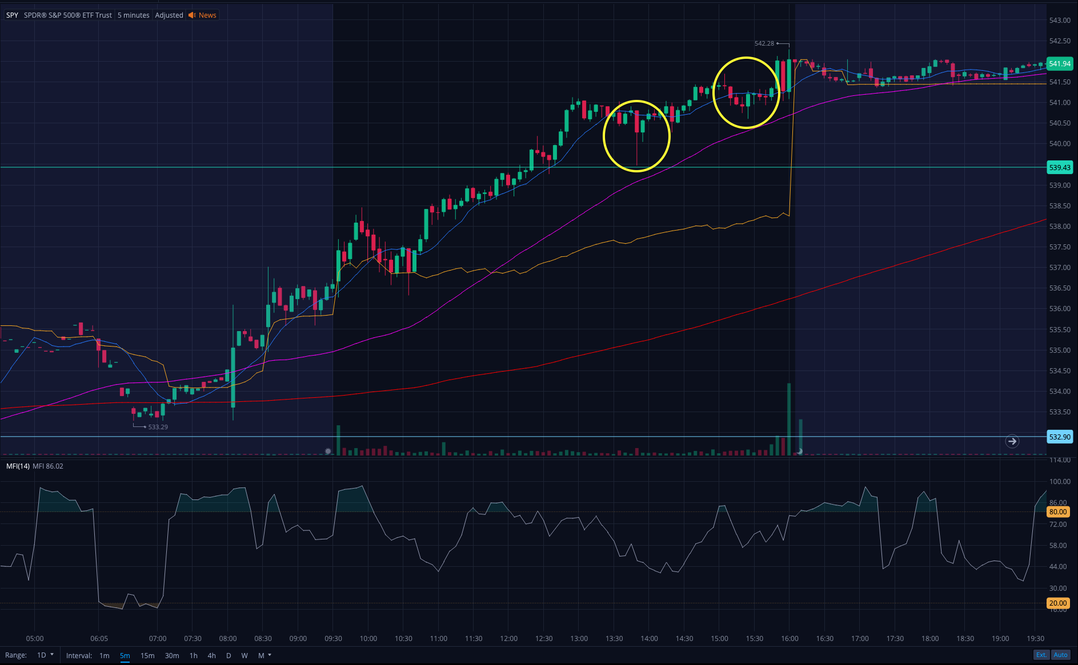
Task: Open the 5 minutes interval label
Action: click(133, 15)
